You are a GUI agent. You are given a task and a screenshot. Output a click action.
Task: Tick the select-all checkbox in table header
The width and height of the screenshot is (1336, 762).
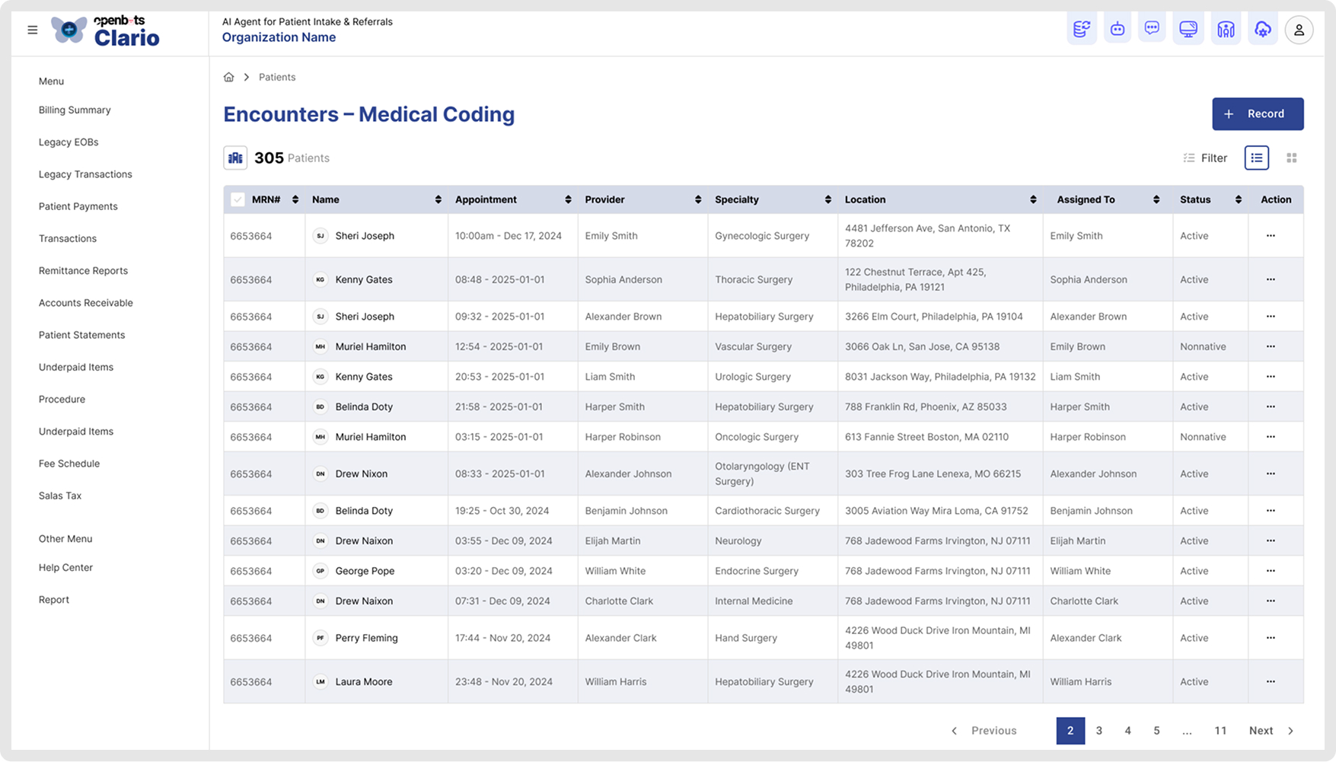238,199
